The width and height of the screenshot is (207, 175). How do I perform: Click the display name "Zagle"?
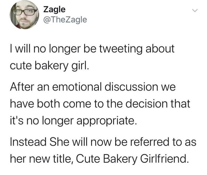click(x=54, y=9)
